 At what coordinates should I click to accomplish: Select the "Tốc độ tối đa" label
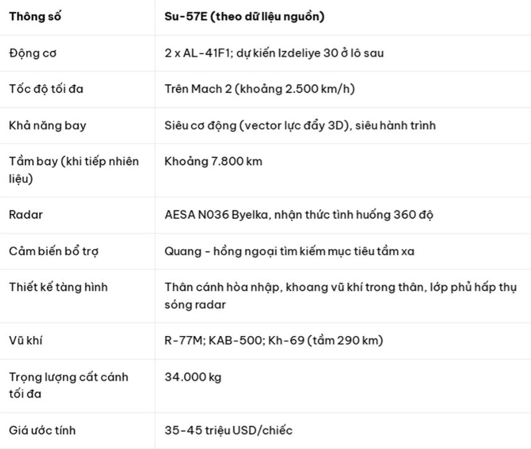[x=47, y=89]
